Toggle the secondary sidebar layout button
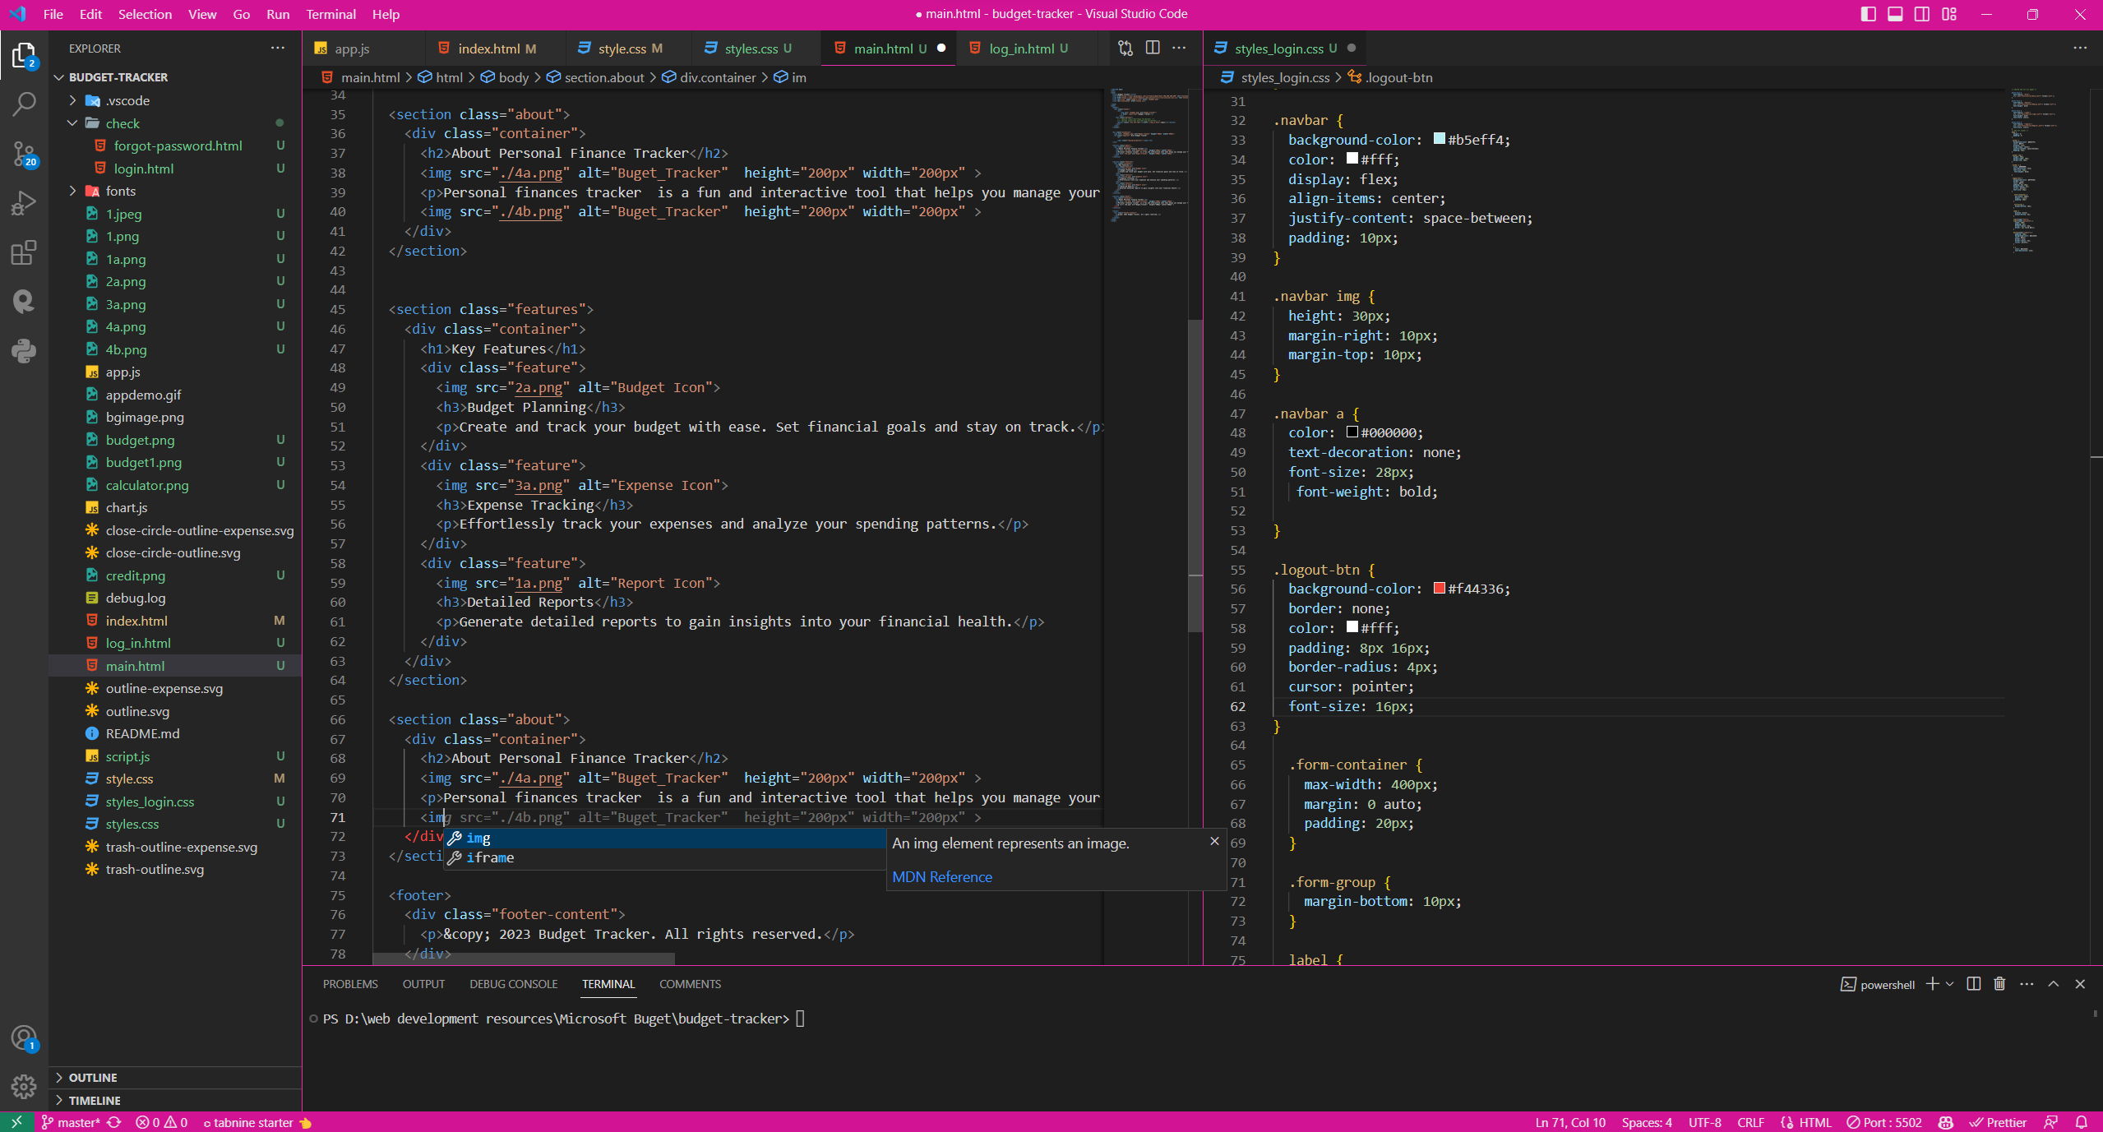The height and width of the screenshot is (1132, 2103). 1922,14
